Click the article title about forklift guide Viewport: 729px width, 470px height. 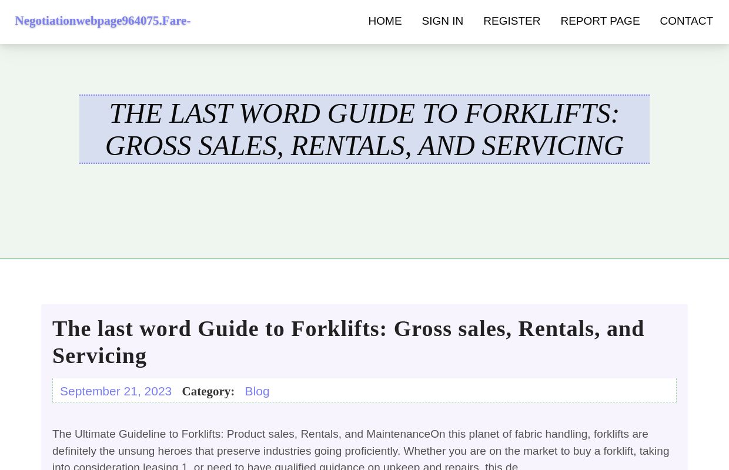point(348,342)
